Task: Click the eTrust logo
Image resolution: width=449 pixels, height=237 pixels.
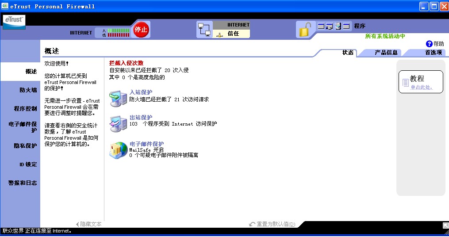Action: 14,22
